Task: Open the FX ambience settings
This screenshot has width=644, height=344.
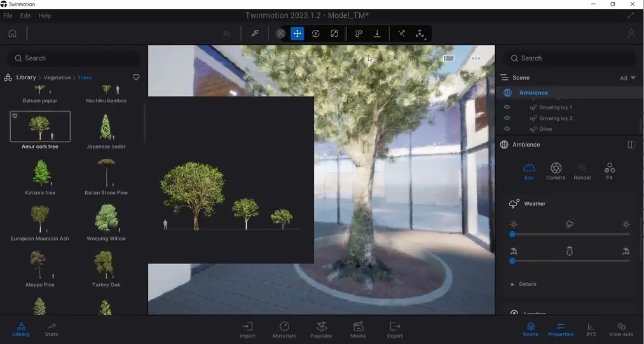Action: point(609,171)
